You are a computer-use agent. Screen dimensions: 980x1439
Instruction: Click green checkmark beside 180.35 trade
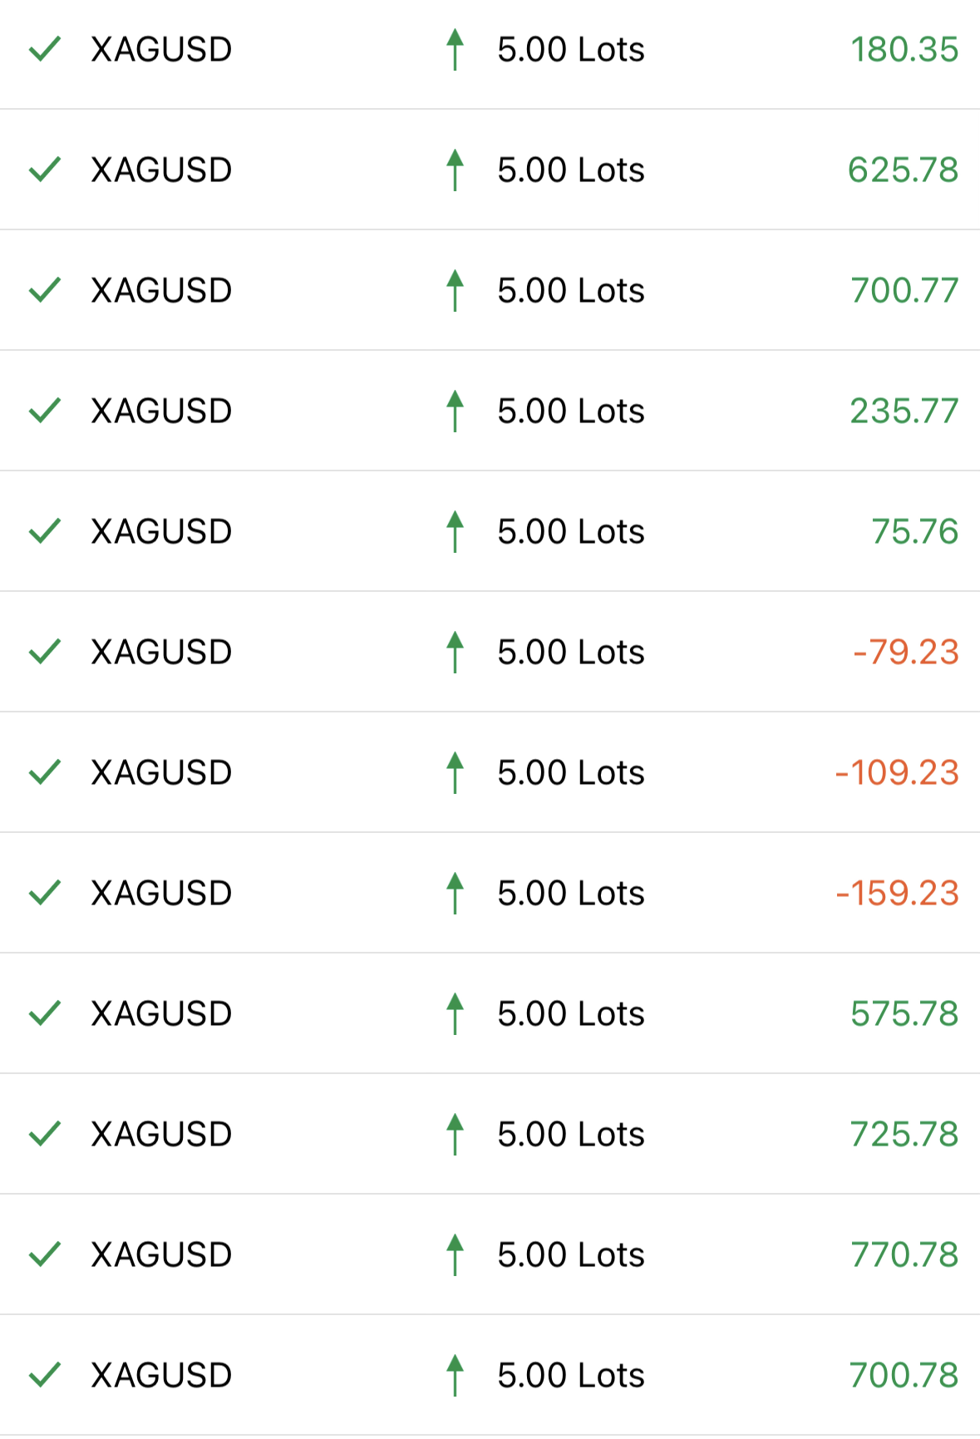click(x=45, y=50)
